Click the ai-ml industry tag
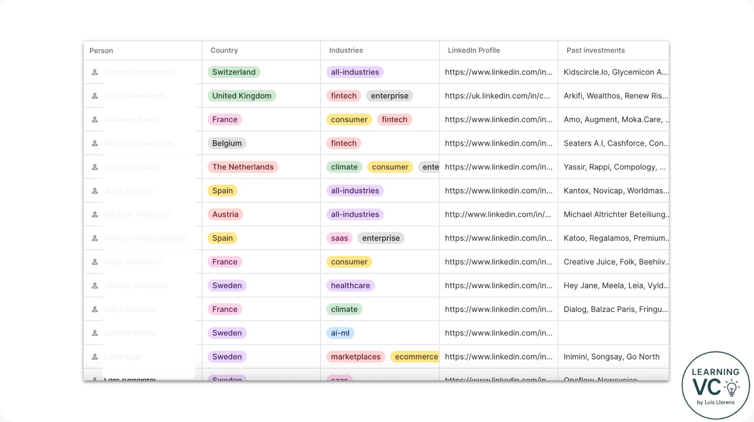 tap(340, 333)
